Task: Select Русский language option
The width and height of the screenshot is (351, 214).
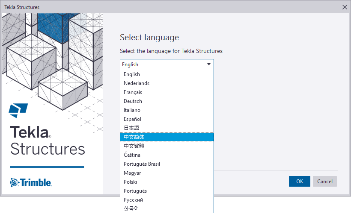Action: (167, 200)
